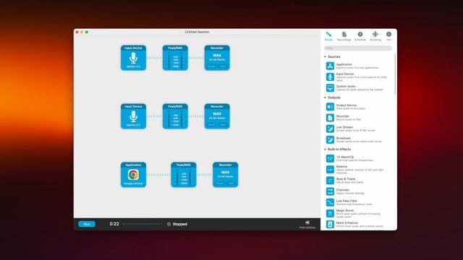Switch to the Scripting sidebar tab
Image resolution: width=463 pixels, height=260 pixels.
pyautogui.click(x=375, y=36)
